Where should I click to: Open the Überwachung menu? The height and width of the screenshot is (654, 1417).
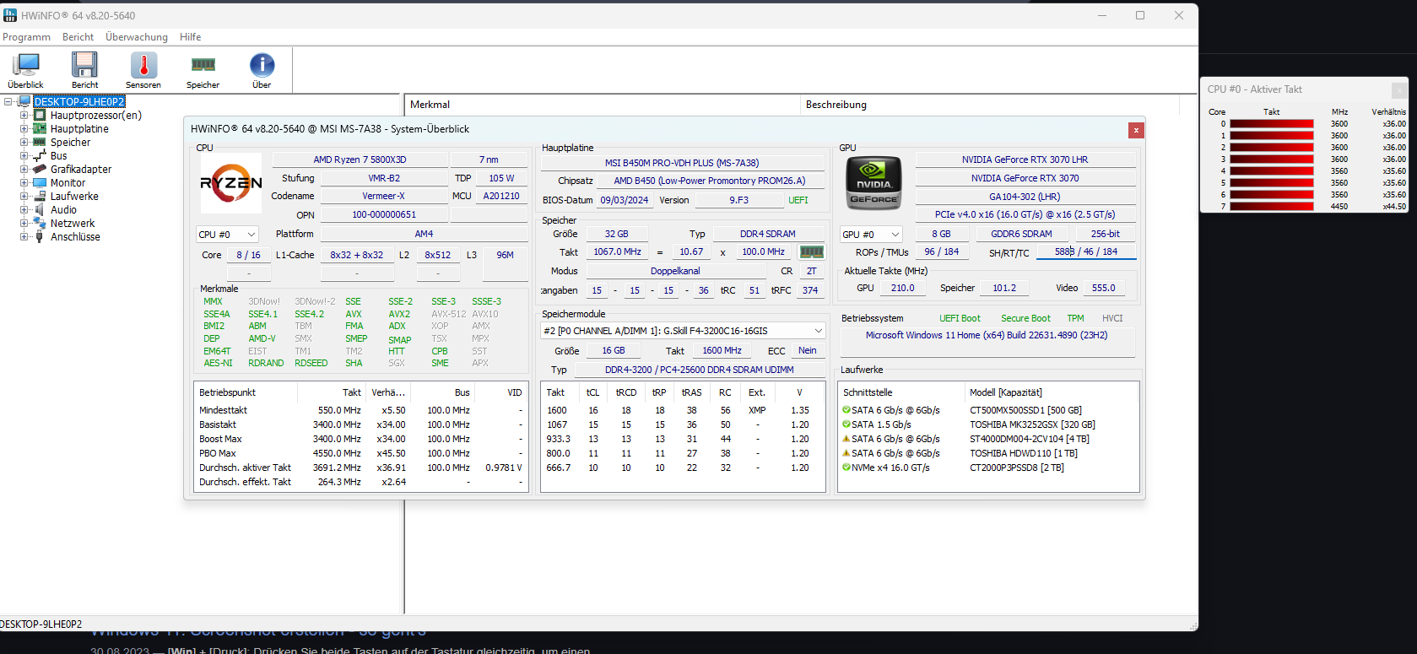(x=137, y=37)
